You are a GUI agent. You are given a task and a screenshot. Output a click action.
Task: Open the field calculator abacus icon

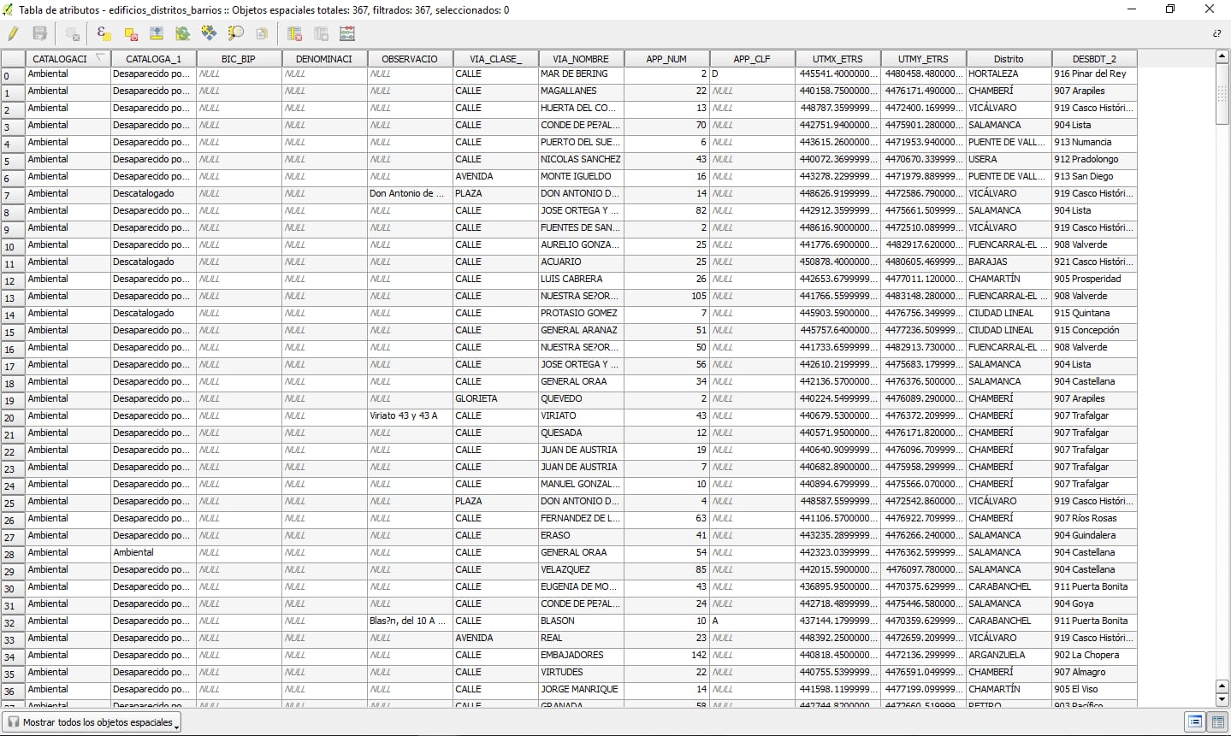[347, 33]
